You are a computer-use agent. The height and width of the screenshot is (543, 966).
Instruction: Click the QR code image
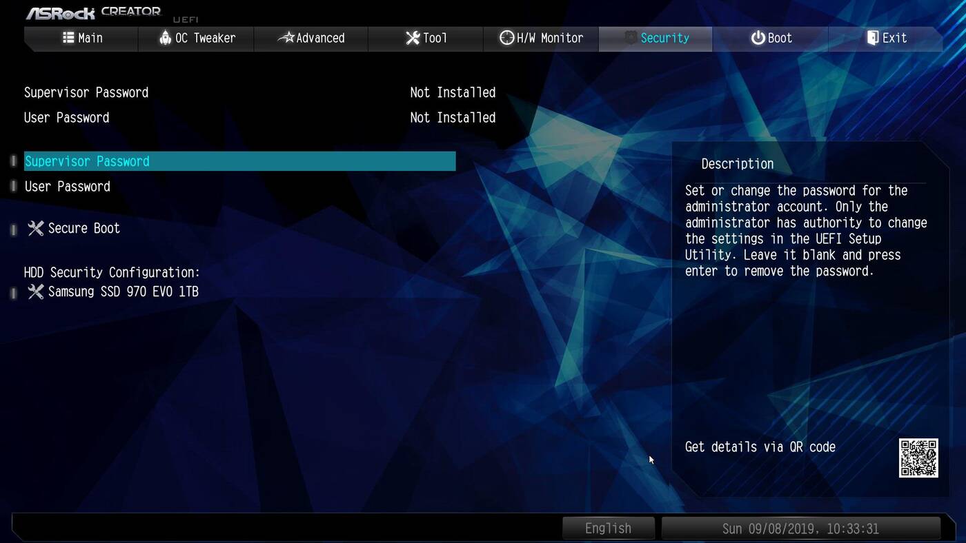point(918,458)
